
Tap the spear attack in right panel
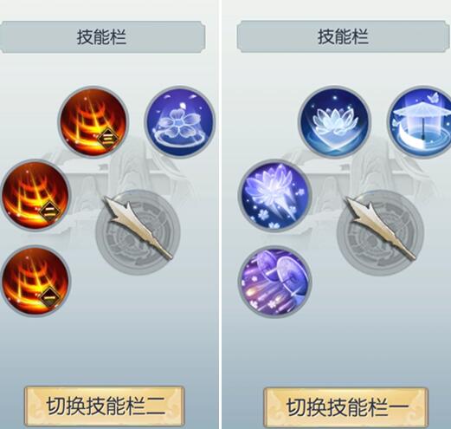[380, 232]
